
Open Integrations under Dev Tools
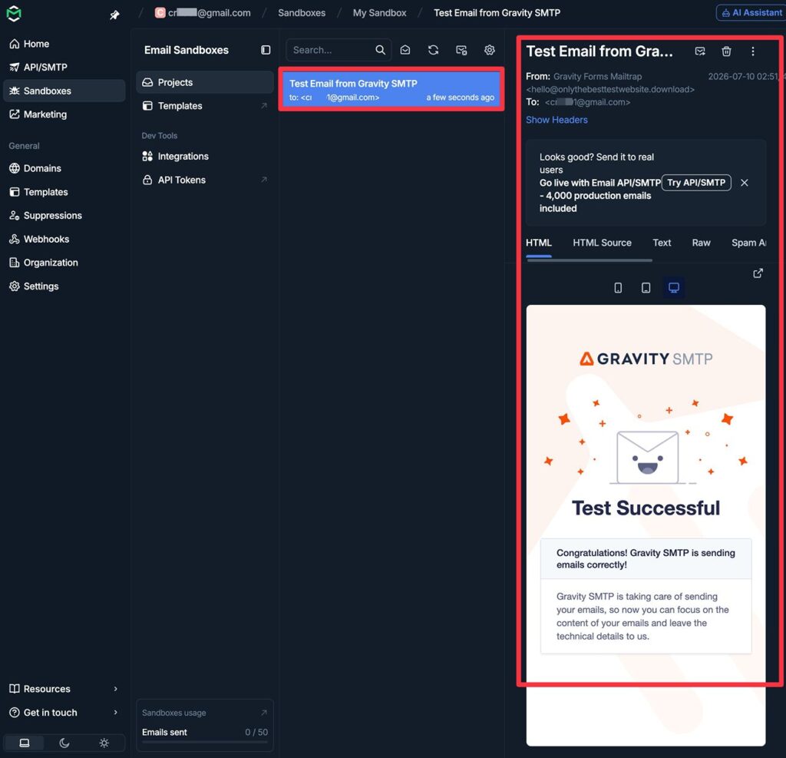[204, 157]
